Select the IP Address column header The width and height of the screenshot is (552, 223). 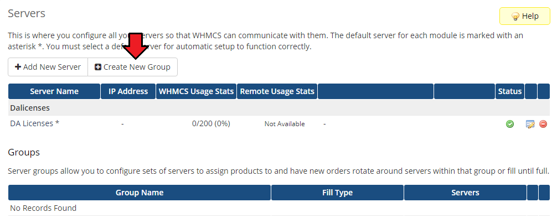tap(128, 91)
